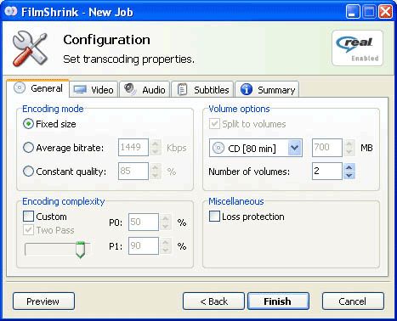
Task: Click the FilmShrink title bar app icon
Action: point(11,12)
